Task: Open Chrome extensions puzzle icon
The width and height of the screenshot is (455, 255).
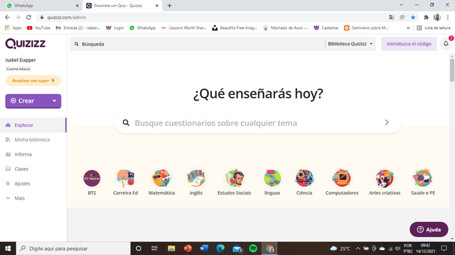Action: [426, 17]
